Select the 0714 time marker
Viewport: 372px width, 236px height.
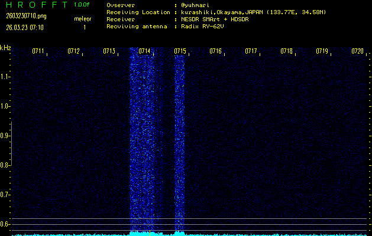coord(144,51)
